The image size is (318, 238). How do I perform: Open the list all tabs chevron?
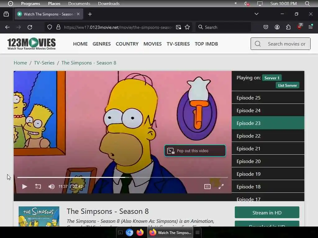(x=256, y=14)
